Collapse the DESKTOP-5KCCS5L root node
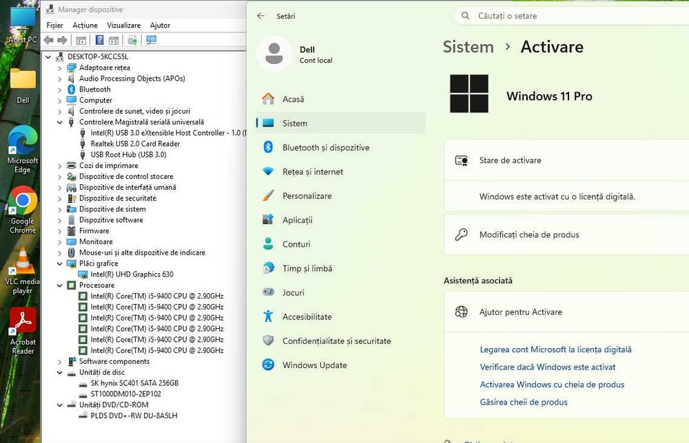 [48, 56]
